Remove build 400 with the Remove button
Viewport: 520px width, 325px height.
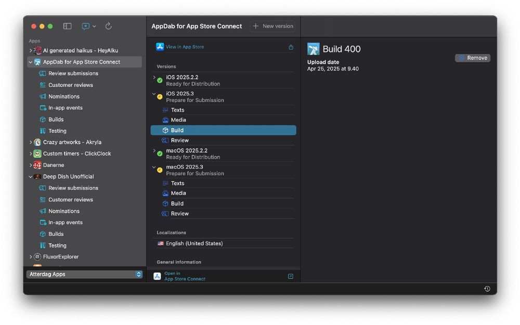(473, 58)
